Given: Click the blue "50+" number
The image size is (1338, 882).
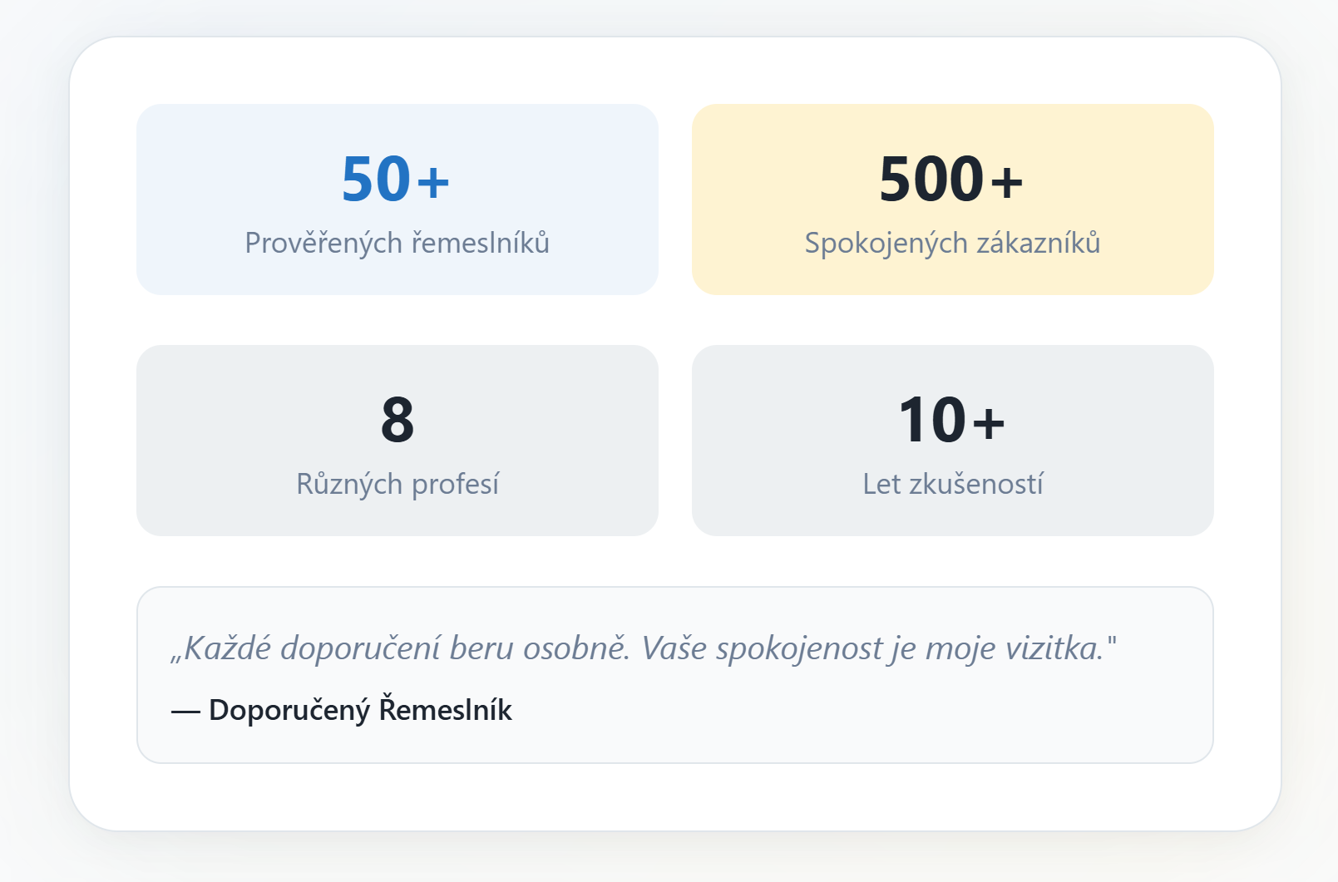Looking at the screenshot, I should coord(395,180).
